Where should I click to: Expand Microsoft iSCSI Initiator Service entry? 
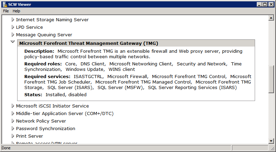coord(13,106)
